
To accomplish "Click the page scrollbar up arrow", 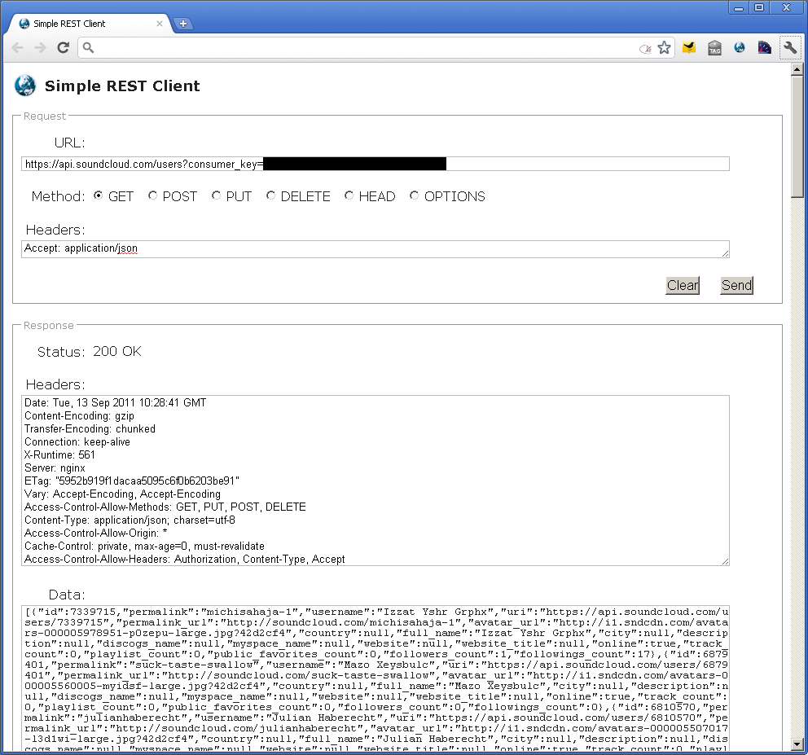I will coord(797,69).
